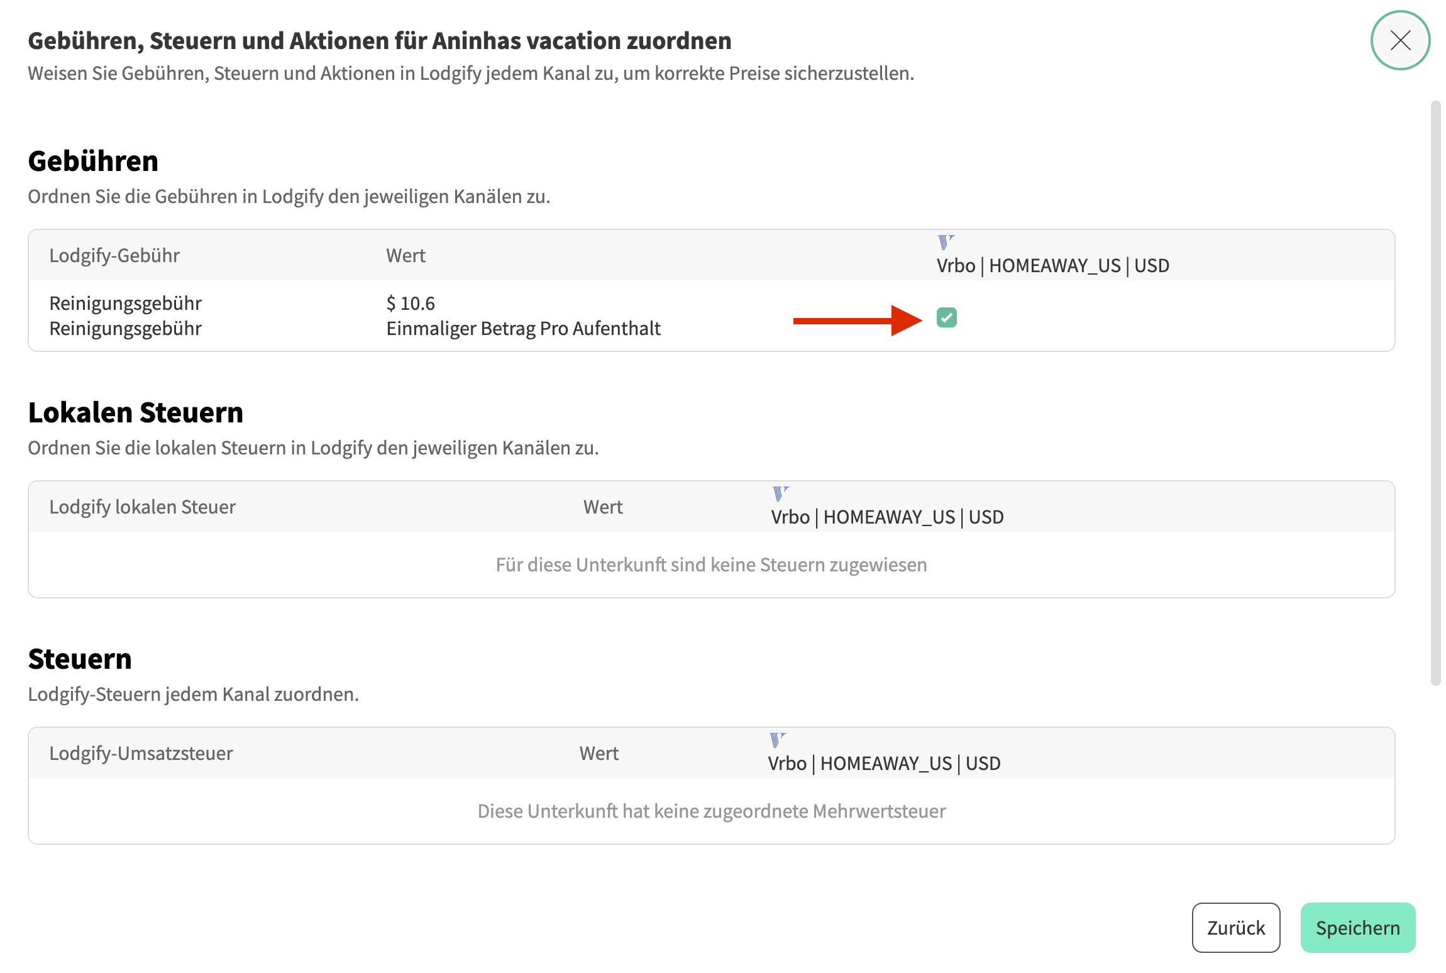Click 'keine Steuern zugewiesen' empty message

coord(711,565)
